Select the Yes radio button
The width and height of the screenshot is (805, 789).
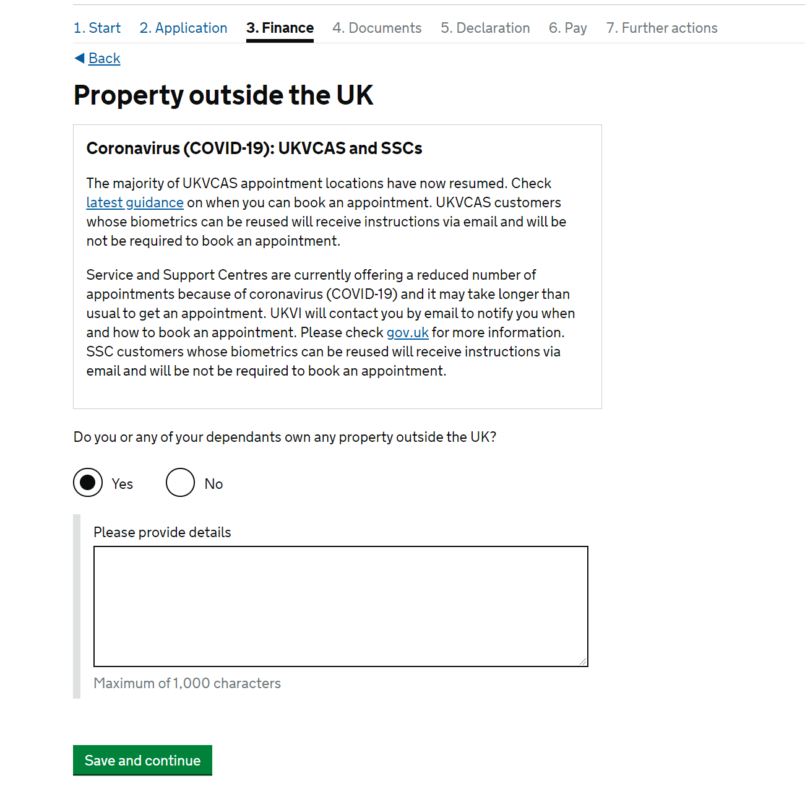click(88, 483)
